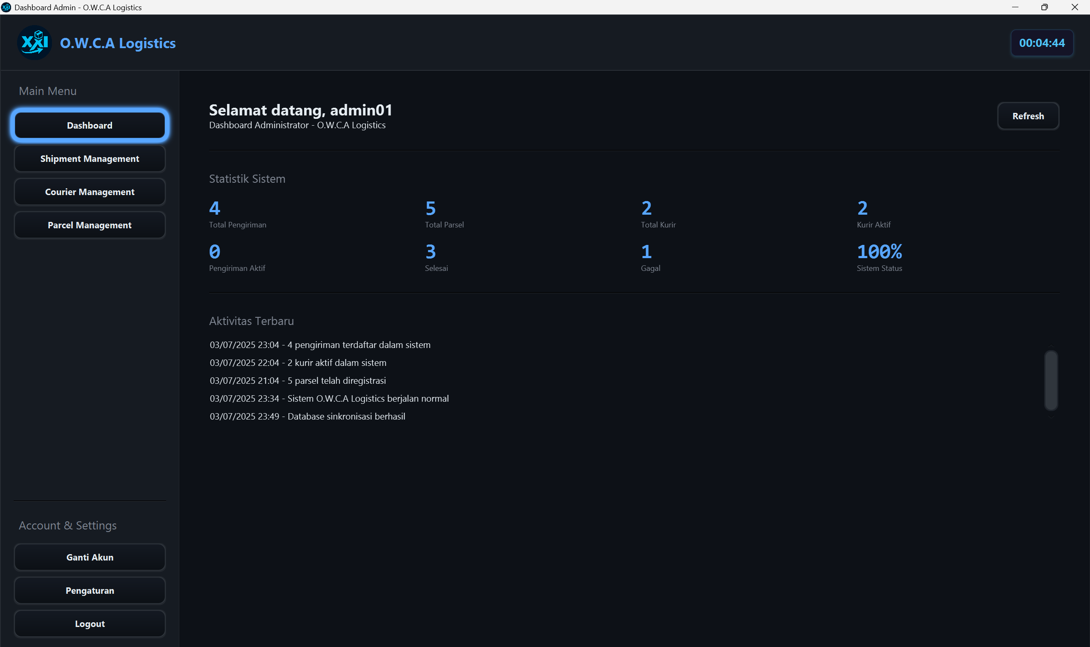This screenshot has width=1090, height=647.
Task: Click the Sistem Status 100% statistic
Action: 879,252
